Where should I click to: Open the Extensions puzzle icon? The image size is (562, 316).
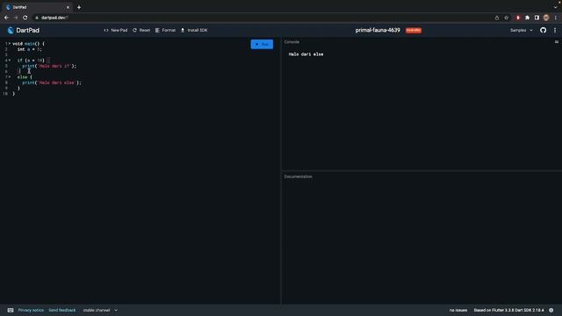527,18
